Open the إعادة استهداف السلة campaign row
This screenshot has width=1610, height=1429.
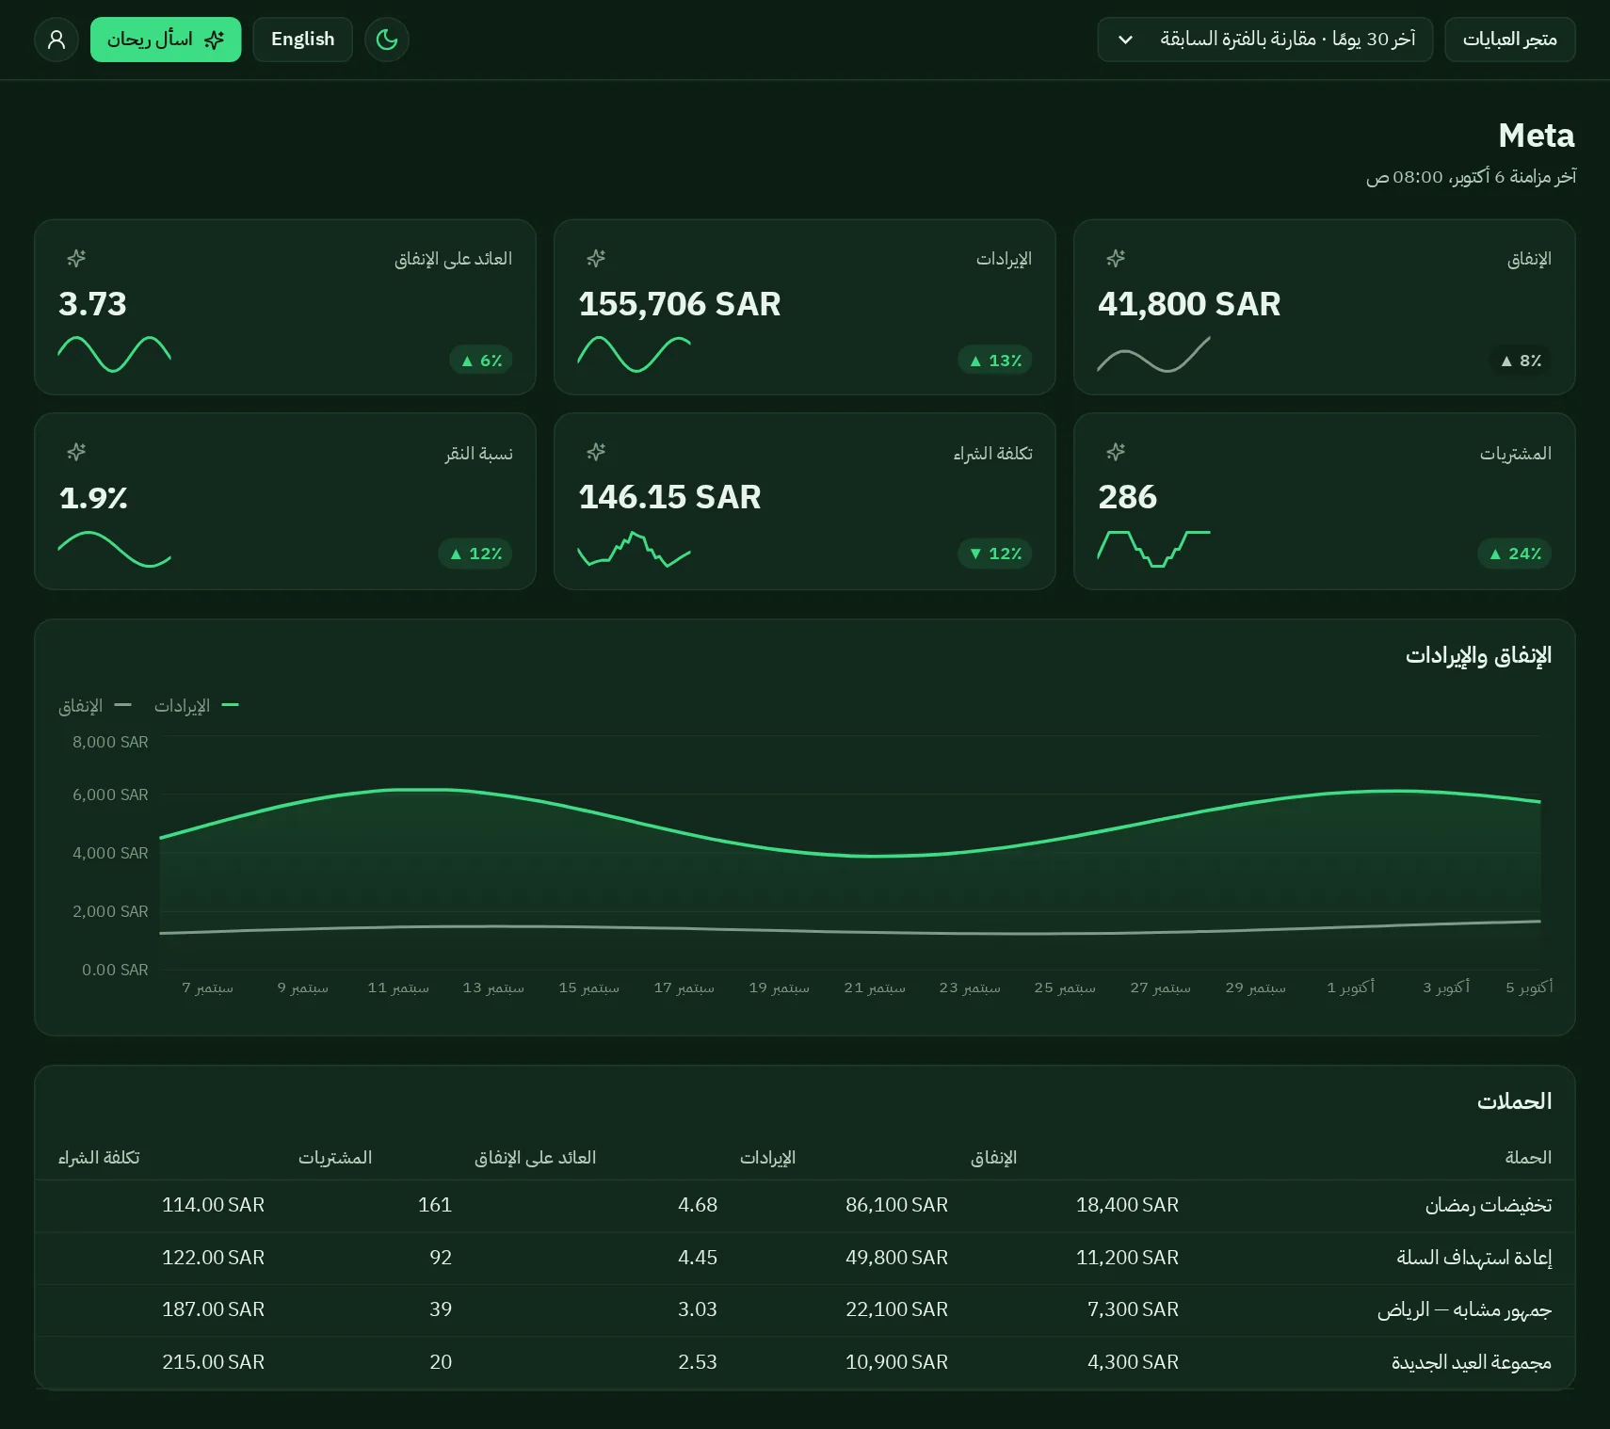(805, 1258)
